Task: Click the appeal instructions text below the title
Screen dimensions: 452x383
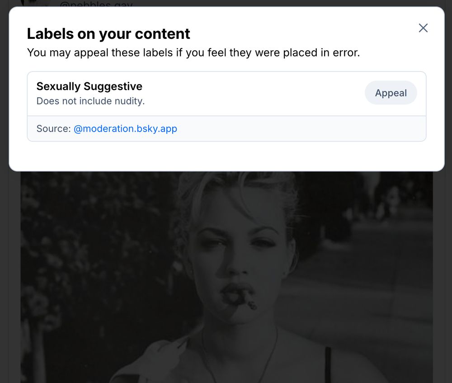Action: pos(193,52)
